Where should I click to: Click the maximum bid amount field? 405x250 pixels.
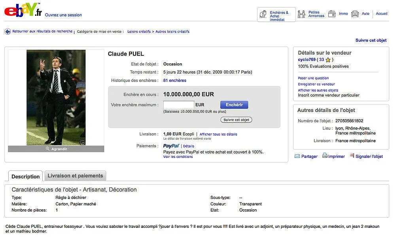[x=178, y=104]
